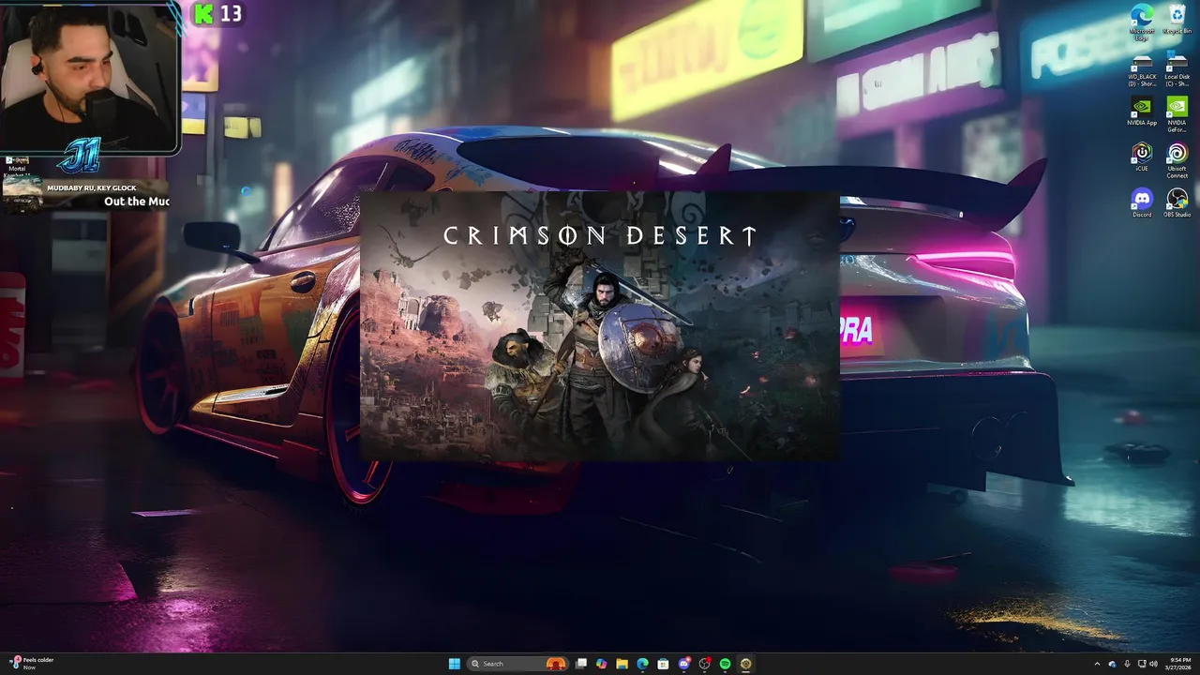Show hidden system tray icons
This screenshot has width=1200, height=675.
1098,664
